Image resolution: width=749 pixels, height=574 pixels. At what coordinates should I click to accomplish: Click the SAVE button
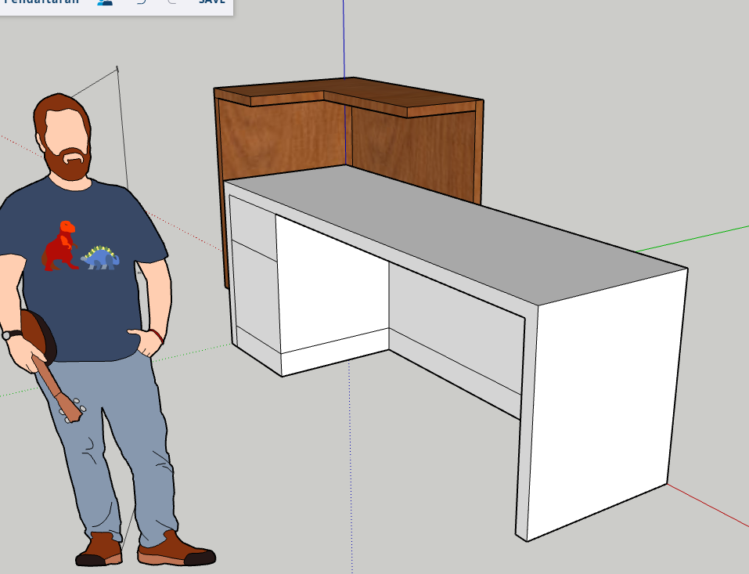click(211, 2)
